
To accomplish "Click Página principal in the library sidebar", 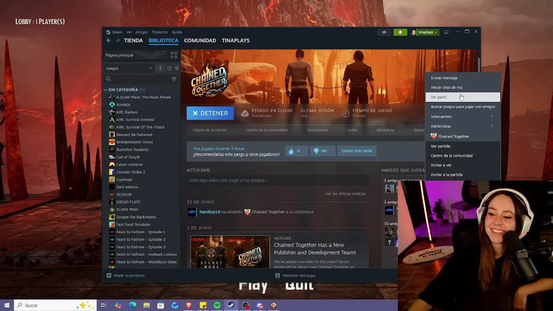I will [x=136, y=55].
